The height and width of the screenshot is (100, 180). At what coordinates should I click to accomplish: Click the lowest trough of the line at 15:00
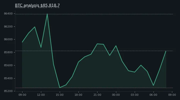point(60,87)
